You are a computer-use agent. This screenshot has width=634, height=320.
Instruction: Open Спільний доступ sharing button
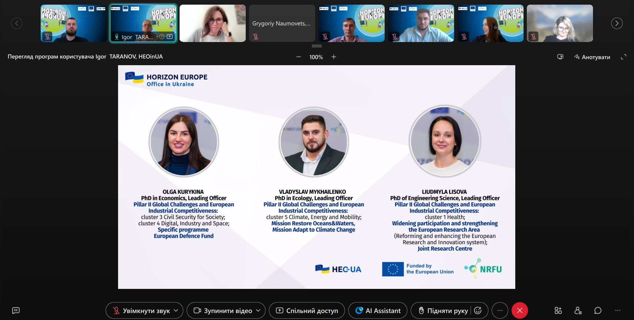point(307,310)
